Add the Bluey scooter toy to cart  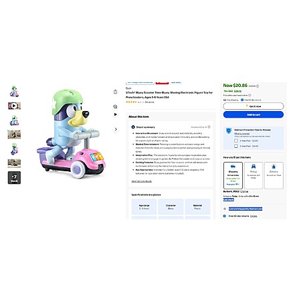[254, 114]
